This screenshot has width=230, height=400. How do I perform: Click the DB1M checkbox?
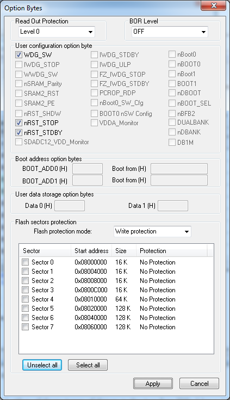click(x=172, y=143)
